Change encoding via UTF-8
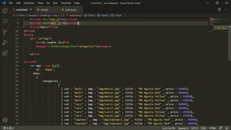The height and width of the screenshot is (130, 231). 195,128
